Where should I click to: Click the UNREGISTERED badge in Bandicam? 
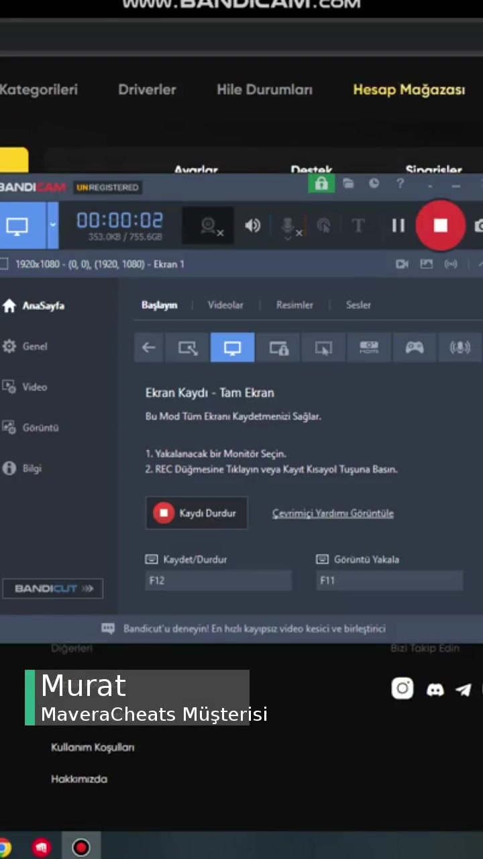(107, 187)
